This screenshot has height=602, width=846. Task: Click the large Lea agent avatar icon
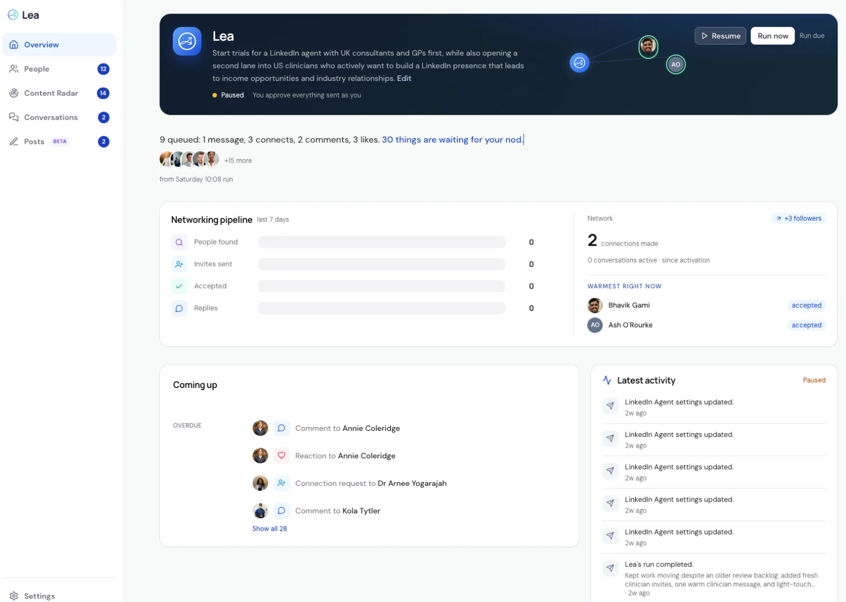tap(187, 41)
